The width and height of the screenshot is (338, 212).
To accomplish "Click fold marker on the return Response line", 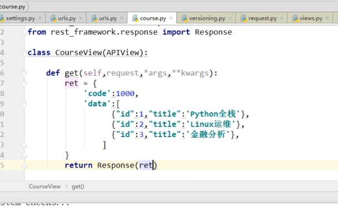I will [x=24, y=165].
